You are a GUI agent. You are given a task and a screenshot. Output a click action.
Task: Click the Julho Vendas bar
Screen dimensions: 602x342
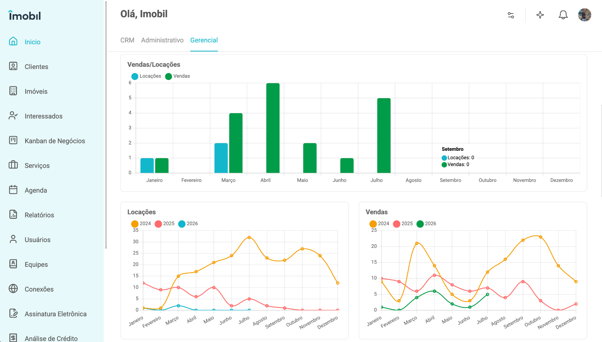click(384, 135)
